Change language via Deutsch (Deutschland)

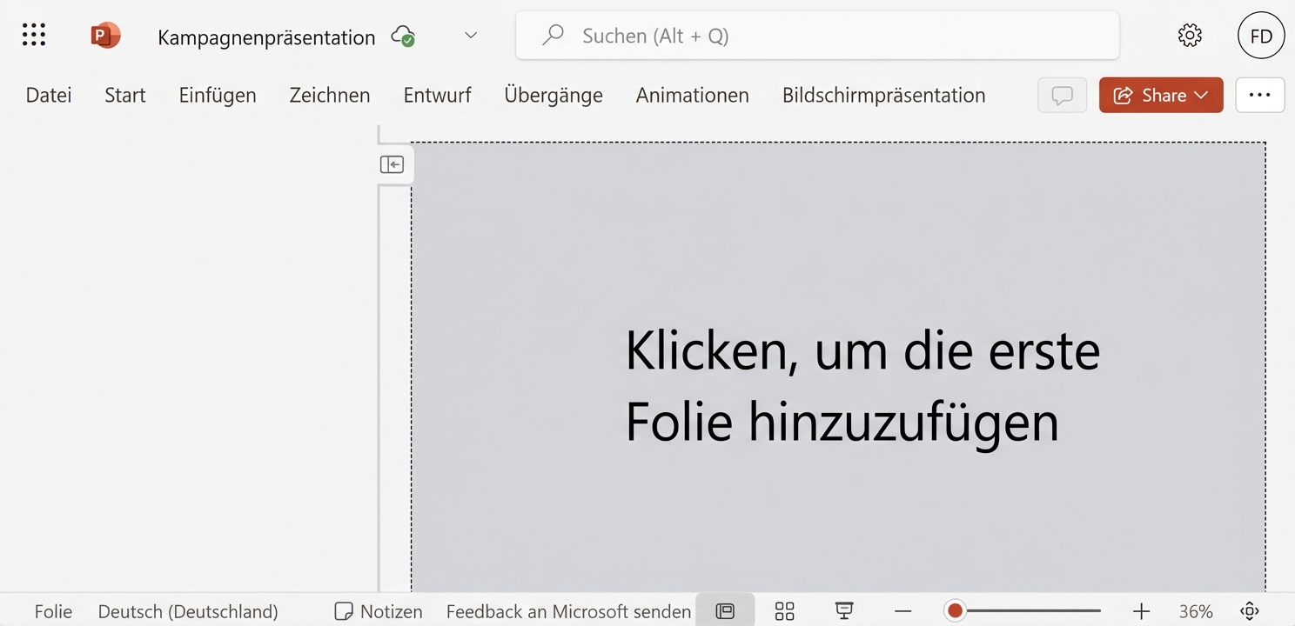(187, 609)
